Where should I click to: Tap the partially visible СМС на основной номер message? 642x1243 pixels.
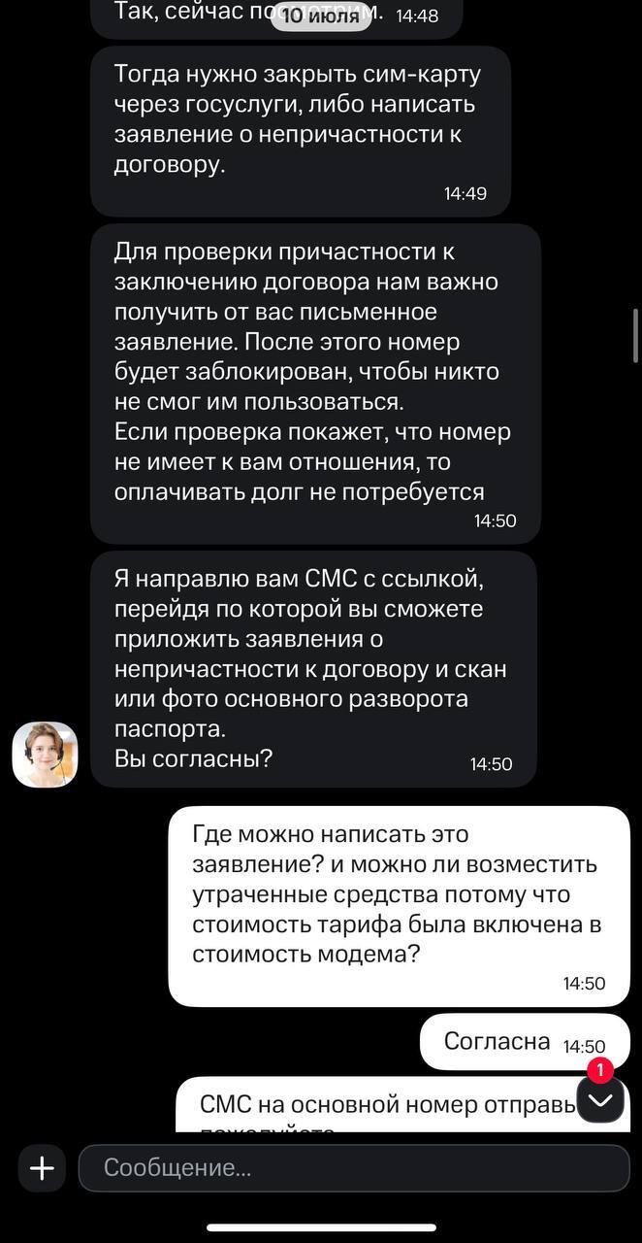pos(388,1106)
